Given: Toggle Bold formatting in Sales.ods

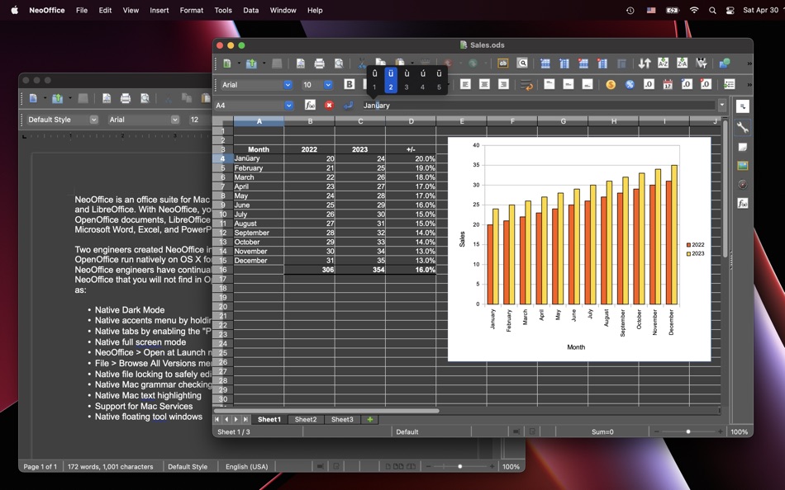Looking at the screenshot, I should 350,84.
